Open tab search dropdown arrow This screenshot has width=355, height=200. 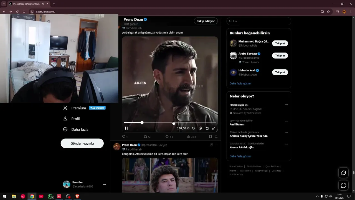pos(4,4)
